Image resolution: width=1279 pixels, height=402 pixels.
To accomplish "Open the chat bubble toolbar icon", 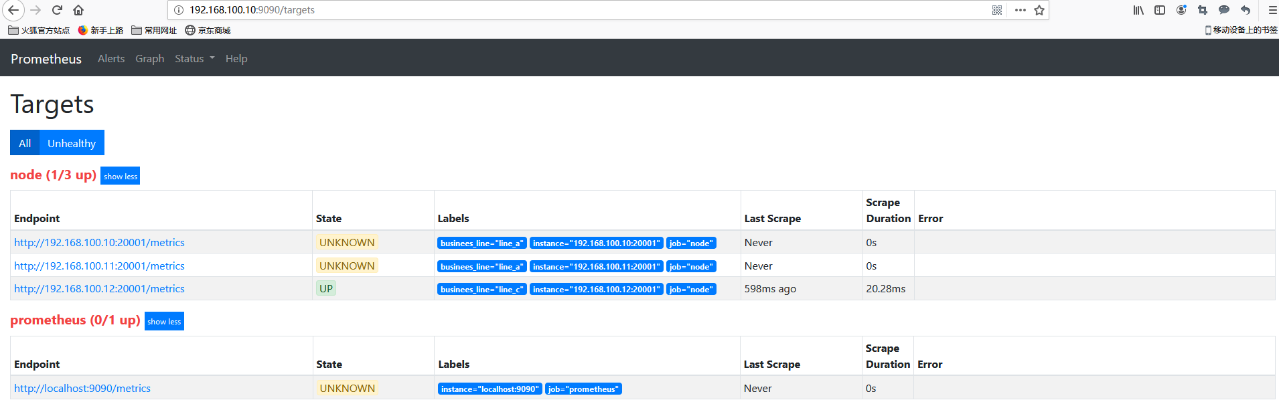I will click(x=1224, y=10).
